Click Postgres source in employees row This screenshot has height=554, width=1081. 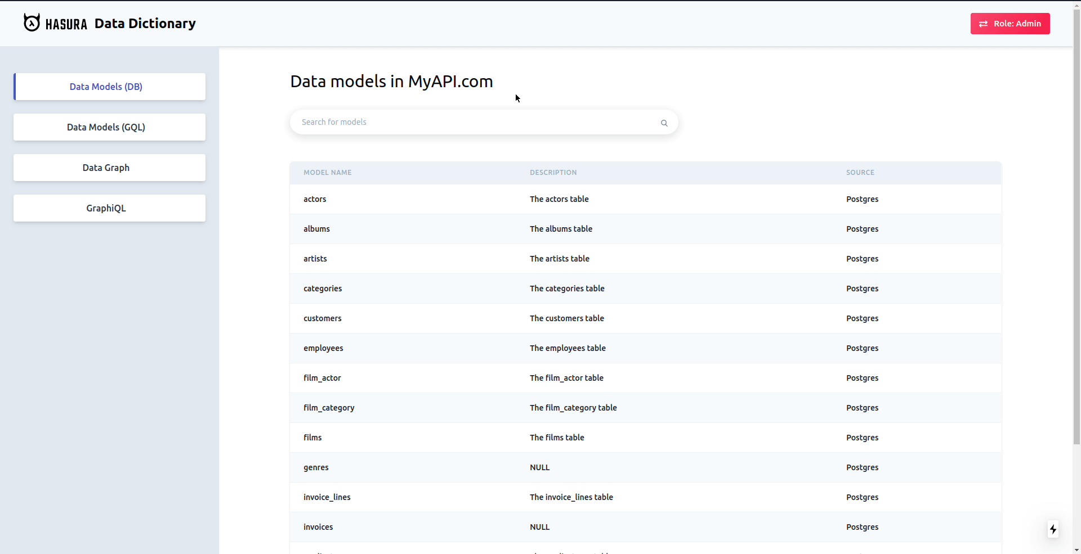click(x=862, y=348)
